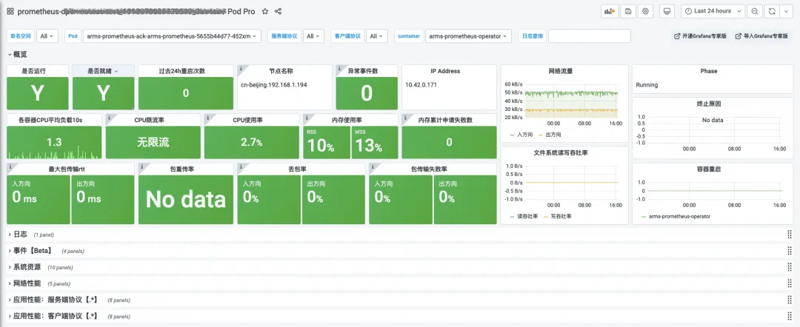Add a new panel to dashboard
Viewport: 800px width, 327px height.
point(610,11)
